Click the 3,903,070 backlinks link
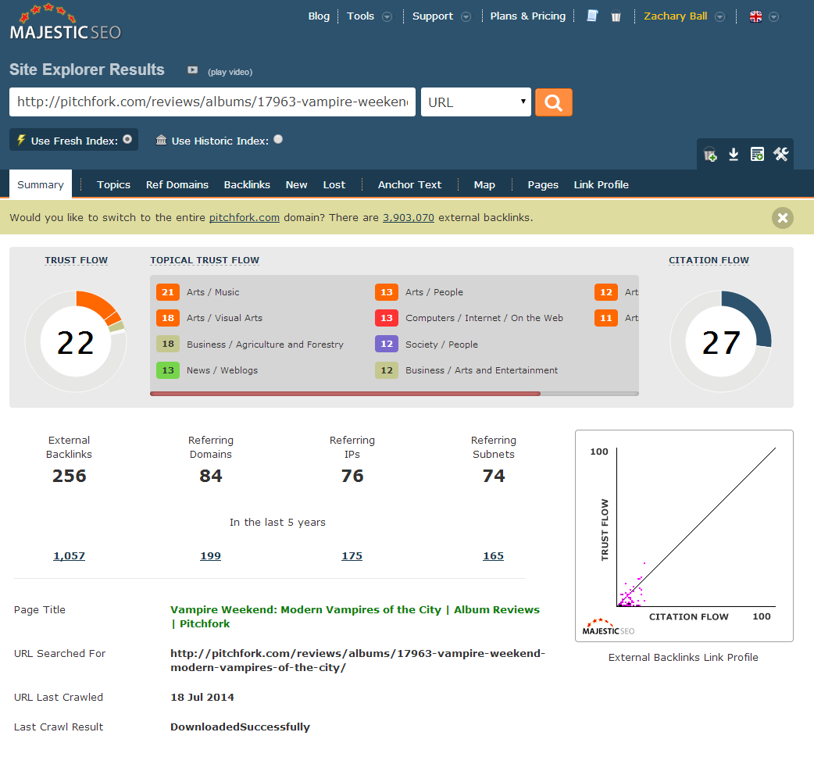Screen dimensions: 814x757 (x=409, y=217)
